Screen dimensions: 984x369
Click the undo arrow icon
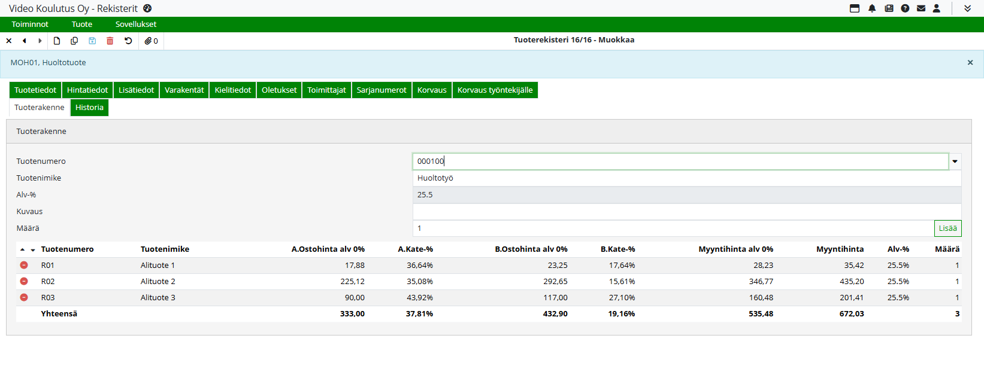pyautogui.click(x=128, y=41)
